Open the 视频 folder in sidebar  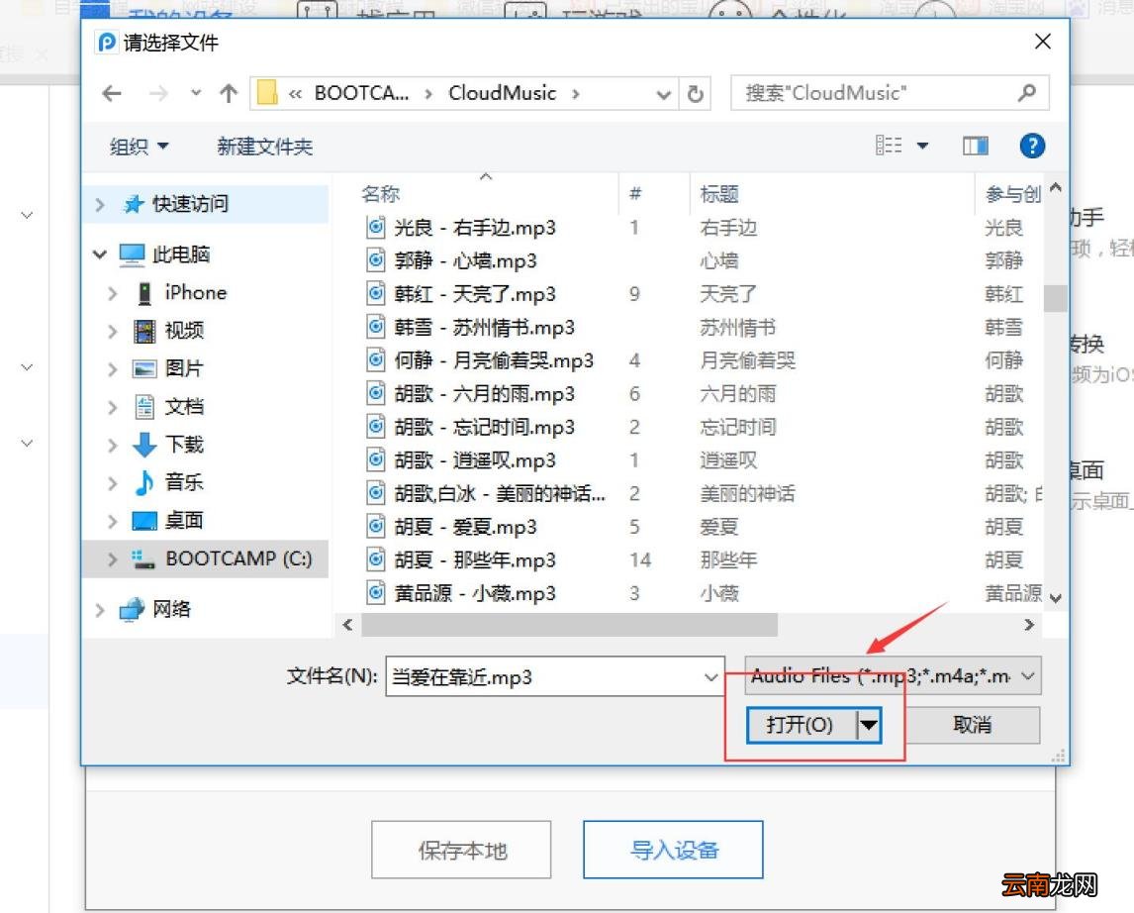coord(184,331)
